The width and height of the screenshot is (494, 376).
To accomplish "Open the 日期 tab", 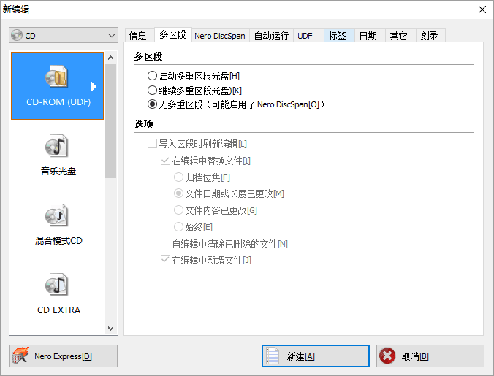I will click(368, 36).
